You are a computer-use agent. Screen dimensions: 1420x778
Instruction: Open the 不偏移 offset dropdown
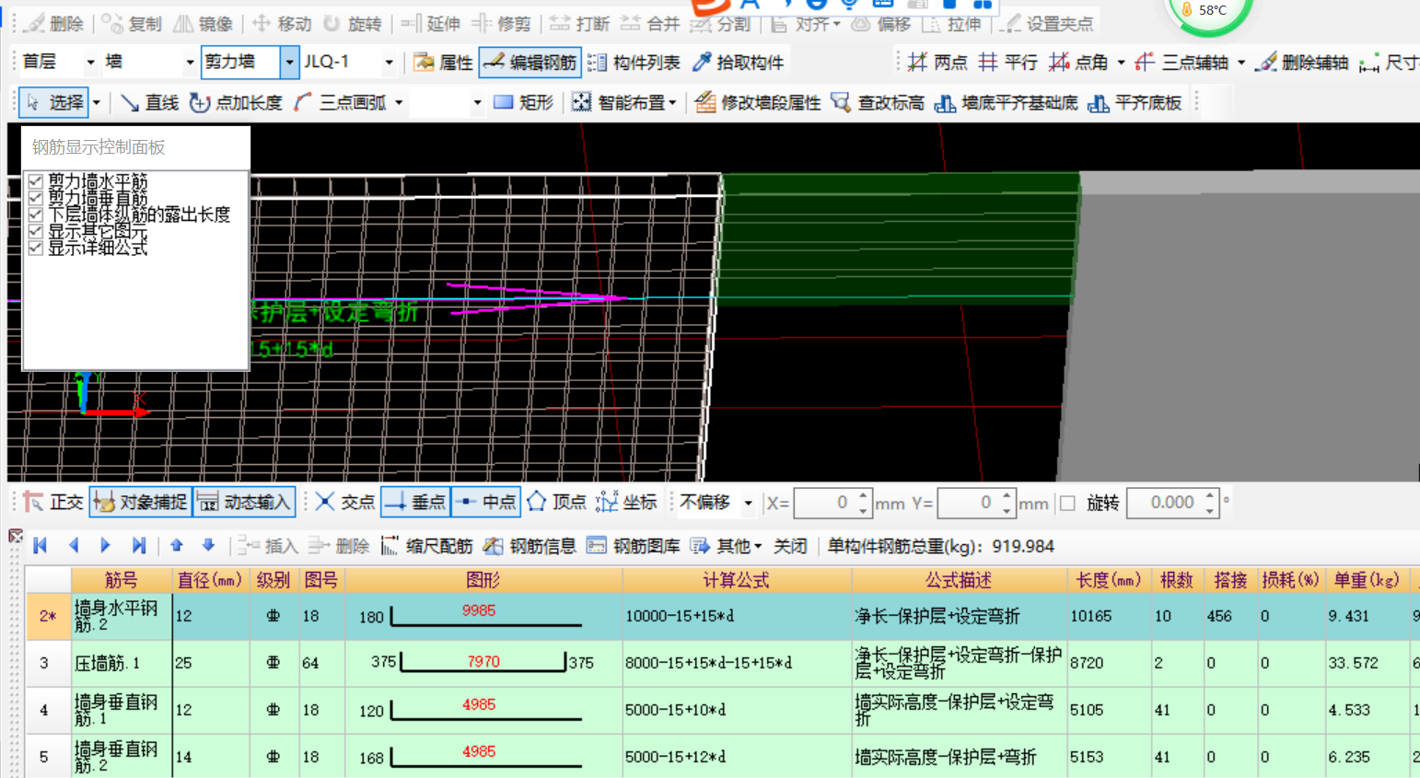[748, 503]
